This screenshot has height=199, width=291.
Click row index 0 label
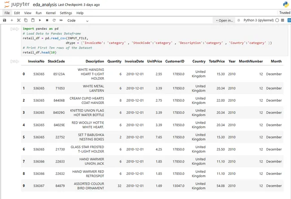click(x=24, y=74)
